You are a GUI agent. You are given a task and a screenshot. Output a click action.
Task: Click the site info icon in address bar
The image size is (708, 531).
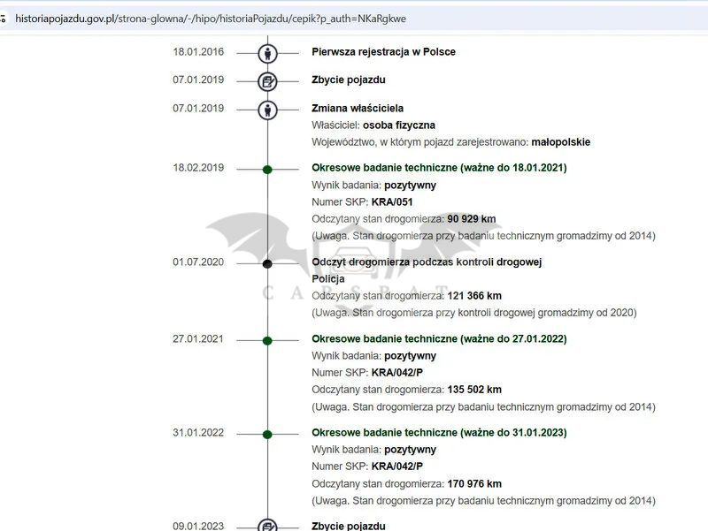tap(4, 18)
